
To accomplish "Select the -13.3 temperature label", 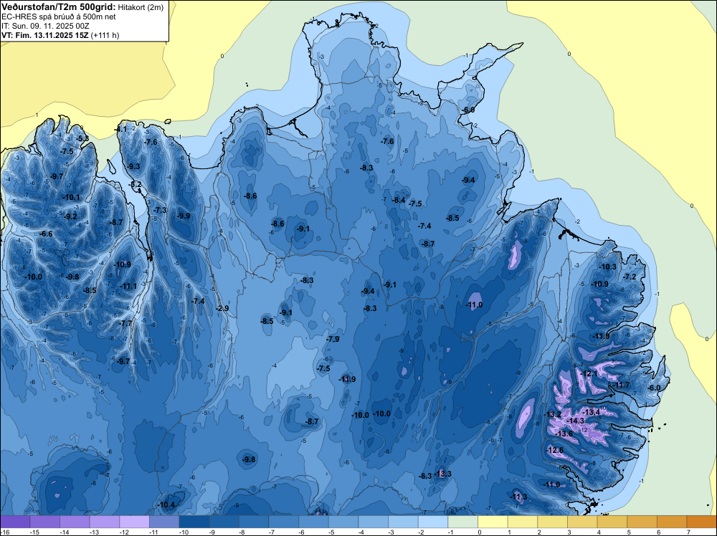I will click(442, 474).
